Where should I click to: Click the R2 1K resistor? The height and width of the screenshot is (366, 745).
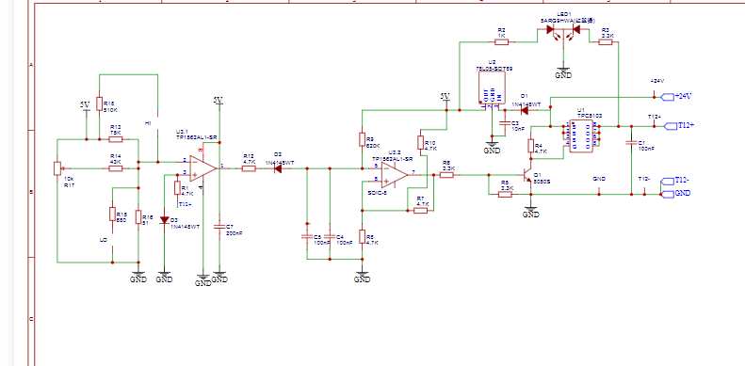click(502, 42)
